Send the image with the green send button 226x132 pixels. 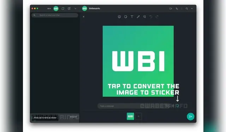pos(191,116)
